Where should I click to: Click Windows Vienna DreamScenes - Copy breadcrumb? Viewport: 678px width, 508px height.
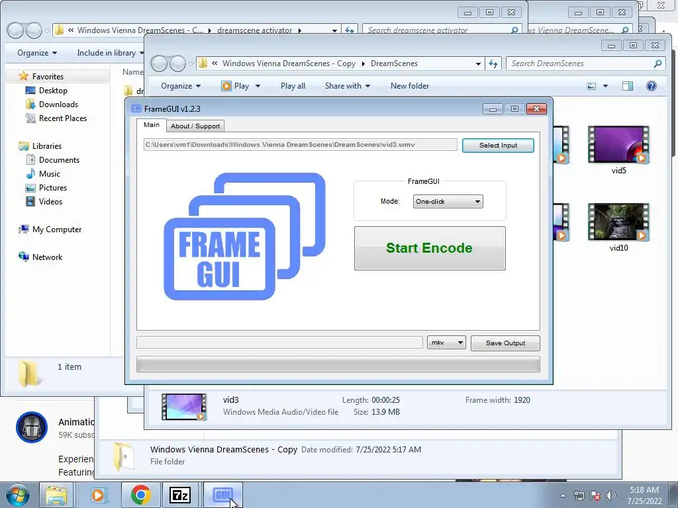pyautogui.click(x=289, y=63)
